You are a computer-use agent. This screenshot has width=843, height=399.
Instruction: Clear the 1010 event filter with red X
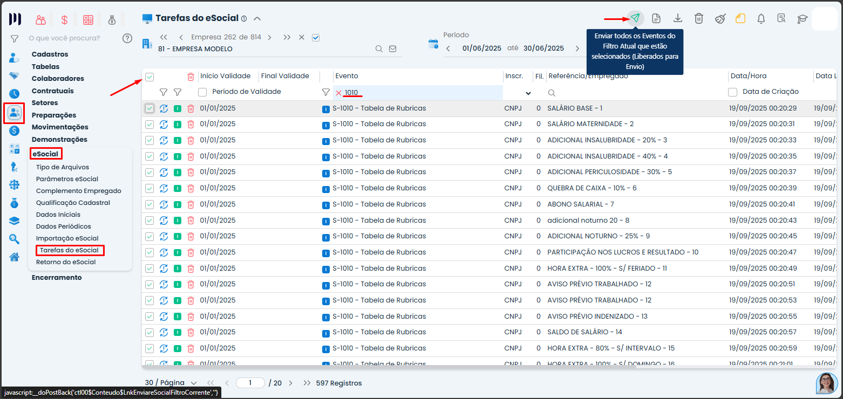click(x=338, y=93)
